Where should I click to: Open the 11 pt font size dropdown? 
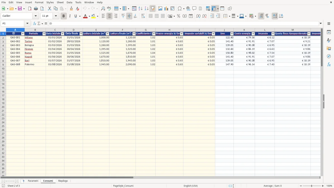click(x=56, y=16)
